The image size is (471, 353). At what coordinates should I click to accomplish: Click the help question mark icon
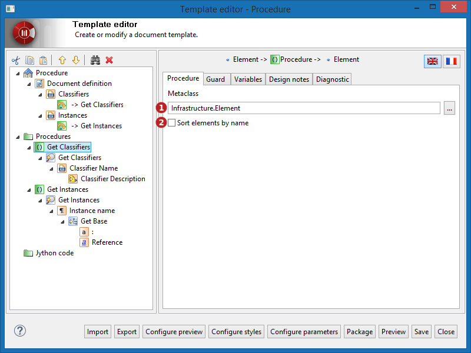(x=20, y=331)
